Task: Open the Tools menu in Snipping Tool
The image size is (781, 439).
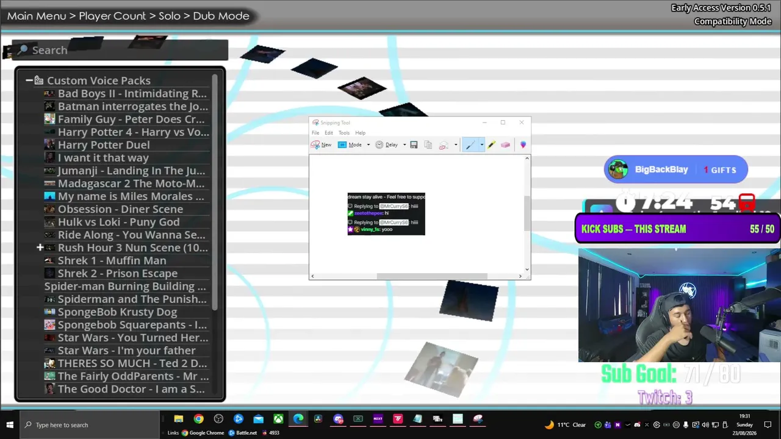Action: [x=344, y=133]
